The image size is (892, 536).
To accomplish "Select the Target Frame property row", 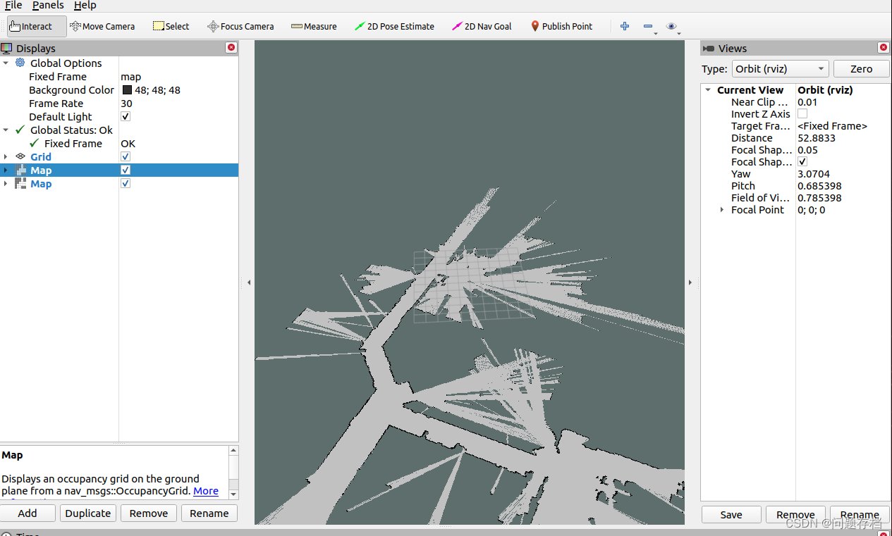I will point(795,126).
